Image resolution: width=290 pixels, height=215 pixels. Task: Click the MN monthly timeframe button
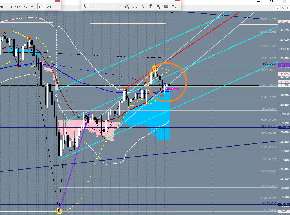tap(56, 6)
